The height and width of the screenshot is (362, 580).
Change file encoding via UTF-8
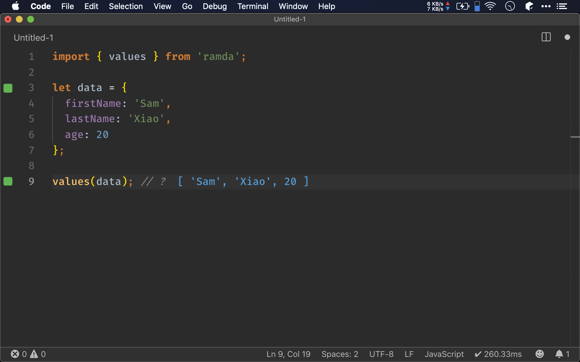coord(381,354)
